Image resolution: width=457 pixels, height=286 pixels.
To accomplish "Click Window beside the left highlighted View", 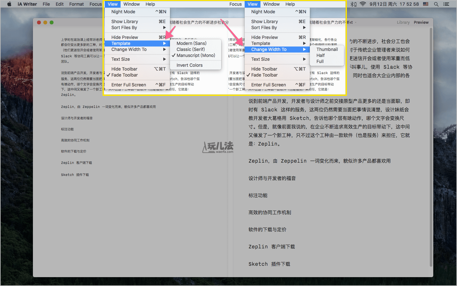I will [x=132, y=4].
